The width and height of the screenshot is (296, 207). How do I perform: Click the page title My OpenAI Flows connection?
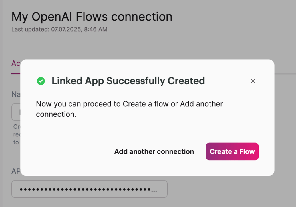[92, 16]
